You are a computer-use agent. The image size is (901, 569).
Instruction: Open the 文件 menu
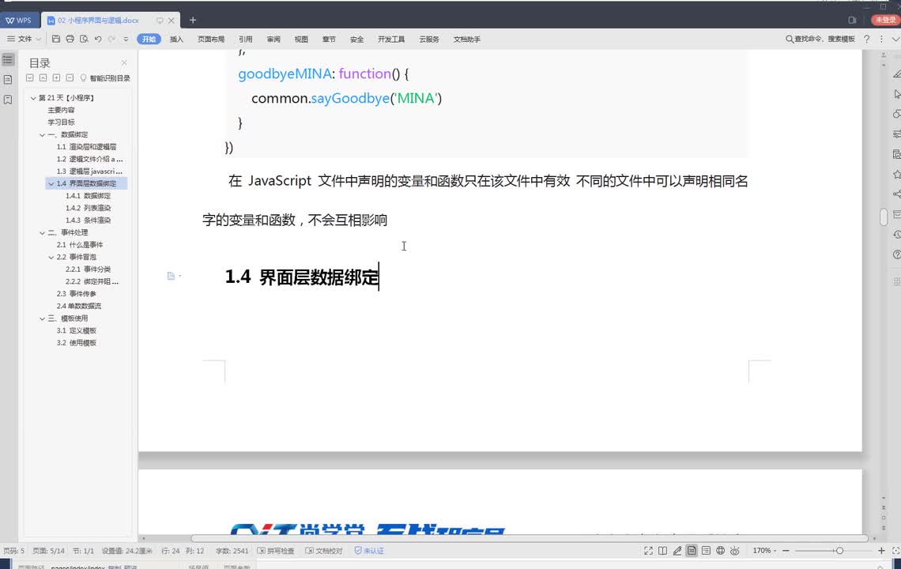(25, 39)
